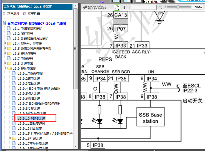Click the computer icon beside 当前:吉利汽车
This screenshot has width=205, height=151.
(x=4, y=23)
